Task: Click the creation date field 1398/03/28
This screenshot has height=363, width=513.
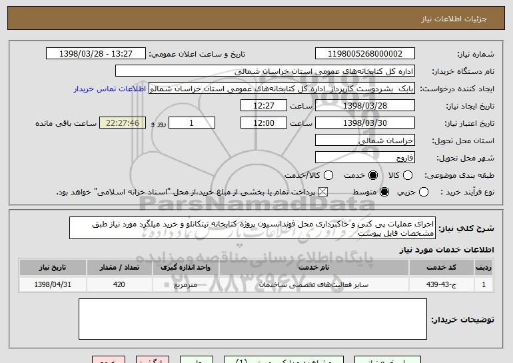Action: click(x=365, y=106)
